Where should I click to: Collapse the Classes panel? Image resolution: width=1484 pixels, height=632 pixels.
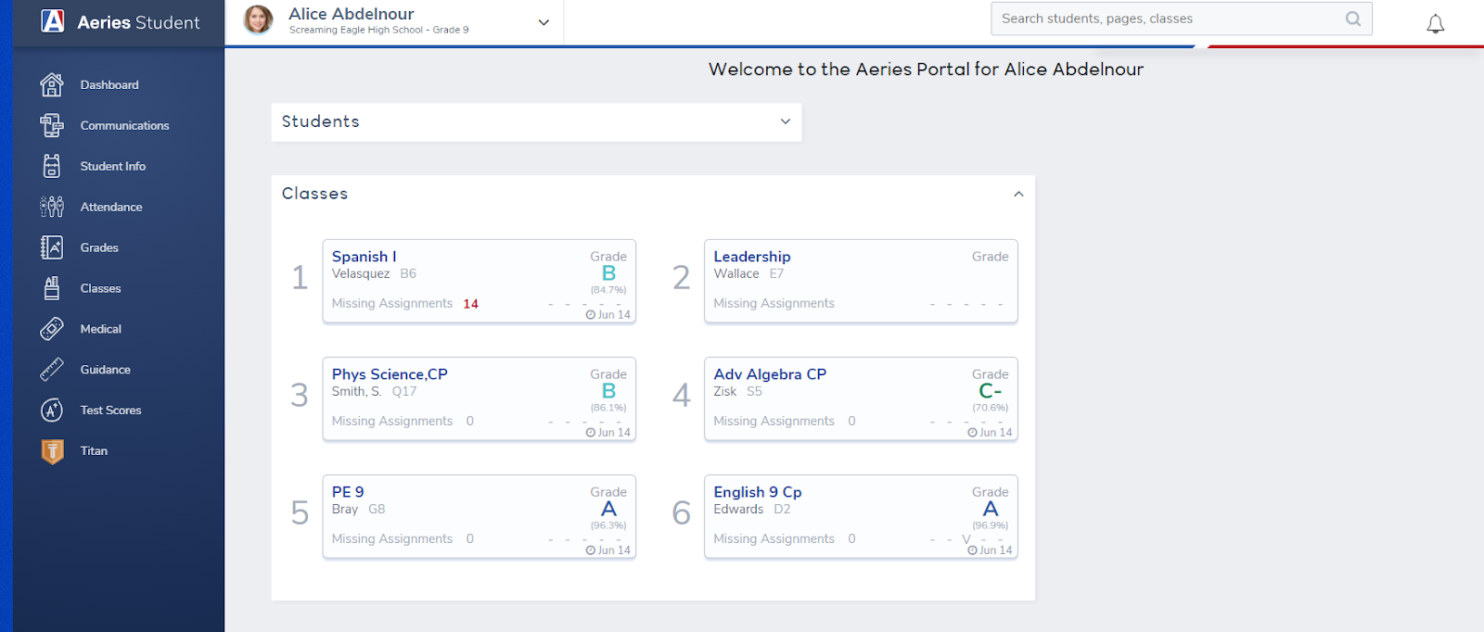click(1018, 194)
